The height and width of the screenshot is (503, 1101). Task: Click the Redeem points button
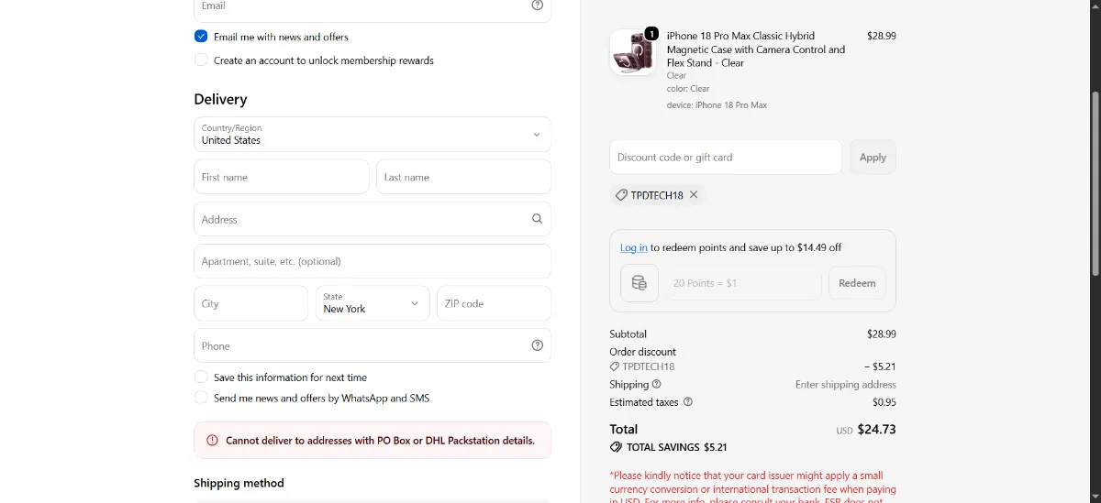[857, 283]
